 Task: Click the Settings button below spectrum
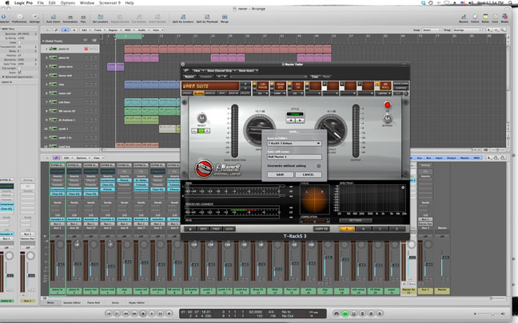tap(356, 220)
